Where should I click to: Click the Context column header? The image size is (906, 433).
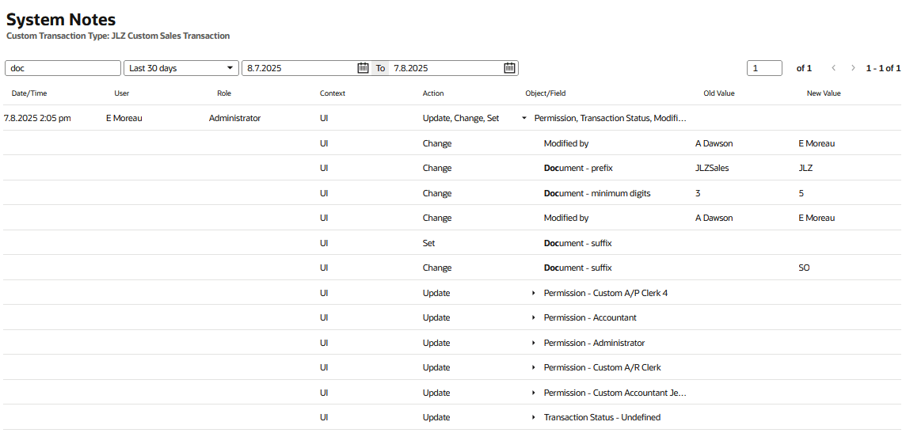point(333,93)
